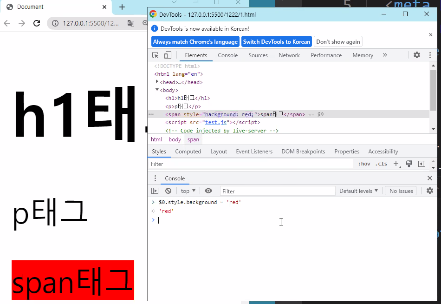The height and width of the screenshot is (304, 441).
Task: Click the No Issues button
Action: 401,191
